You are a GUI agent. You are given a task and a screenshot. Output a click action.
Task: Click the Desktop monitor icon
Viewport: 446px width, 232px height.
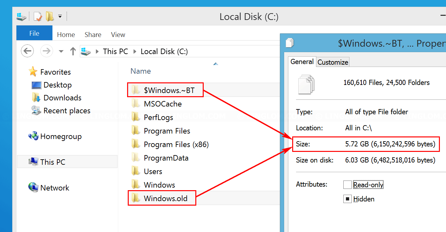(36, 85)
